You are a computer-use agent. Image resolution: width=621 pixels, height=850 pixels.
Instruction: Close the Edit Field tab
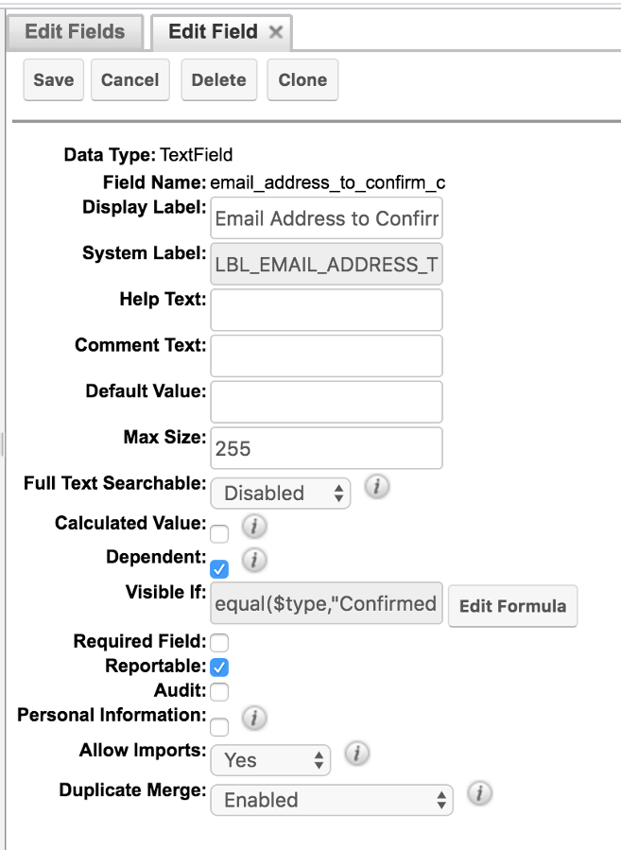pyautogui.click(x=276, y=32)
